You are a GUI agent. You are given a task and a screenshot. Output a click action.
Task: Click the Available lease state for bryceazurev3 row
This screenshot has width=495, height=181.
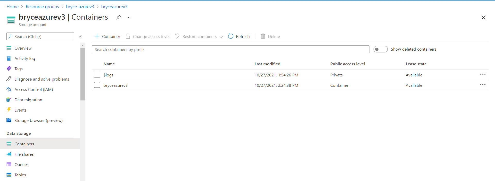(x=414, y=85)
